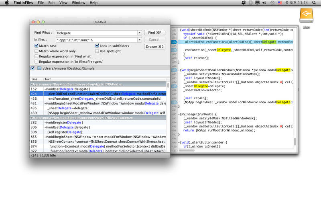The image size is (321, 201).
Task: Expand the In files pattern dropdown
Action: point(139,40)
